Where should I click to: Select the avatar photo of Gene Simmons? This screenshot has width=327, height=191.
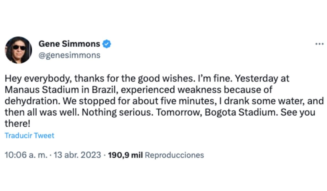click(x=17, y=49)
